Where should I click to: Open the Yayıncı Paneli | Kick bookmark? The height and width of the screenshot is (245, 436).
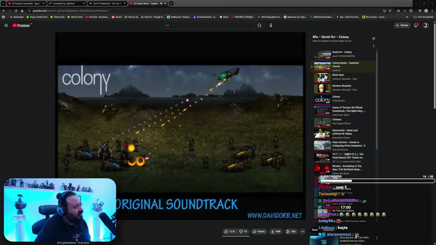click(x=37, y=17)
